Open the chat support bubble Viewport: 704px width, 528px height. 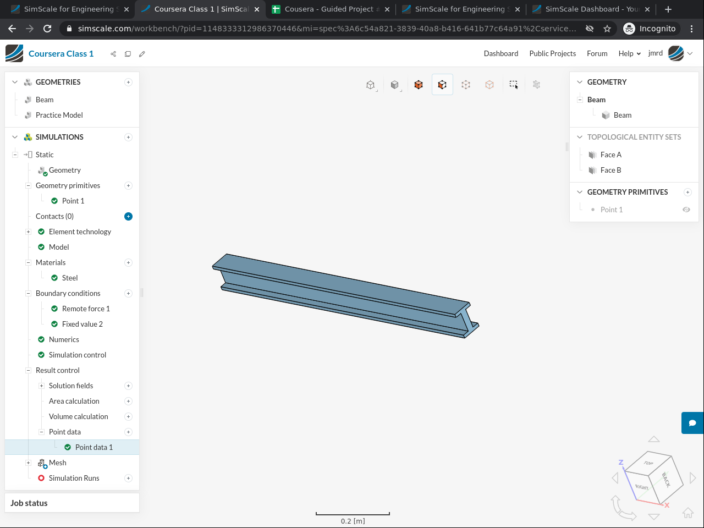(692, 423)
